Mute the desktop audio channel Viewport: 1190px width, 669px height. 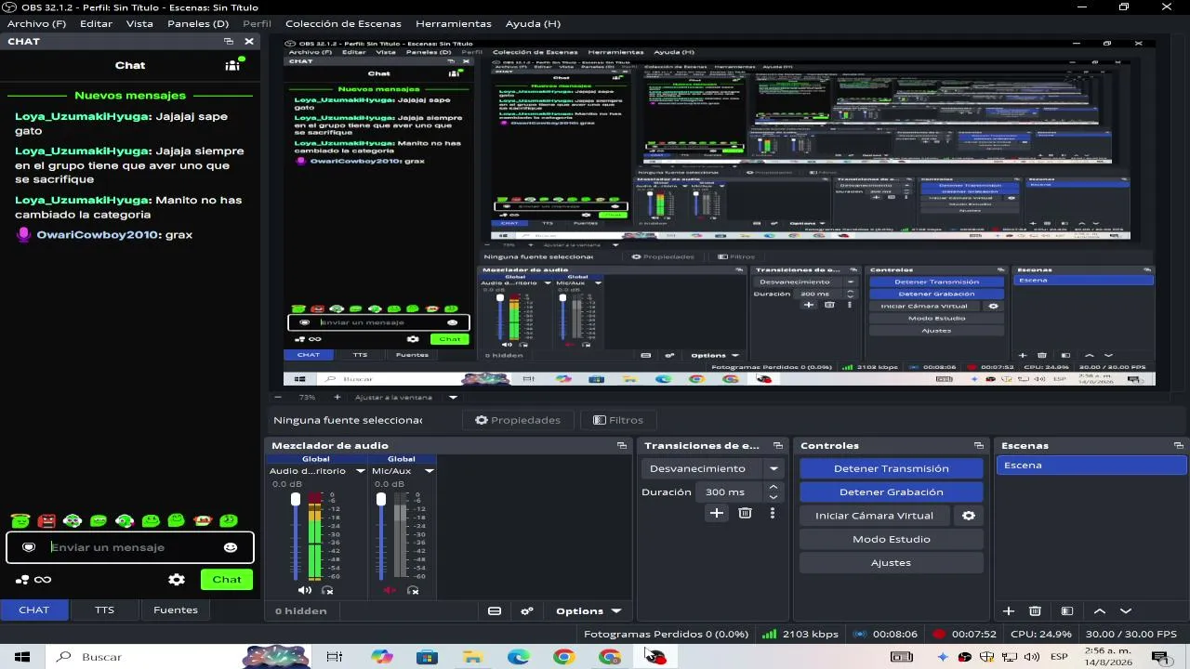point(304,590)
